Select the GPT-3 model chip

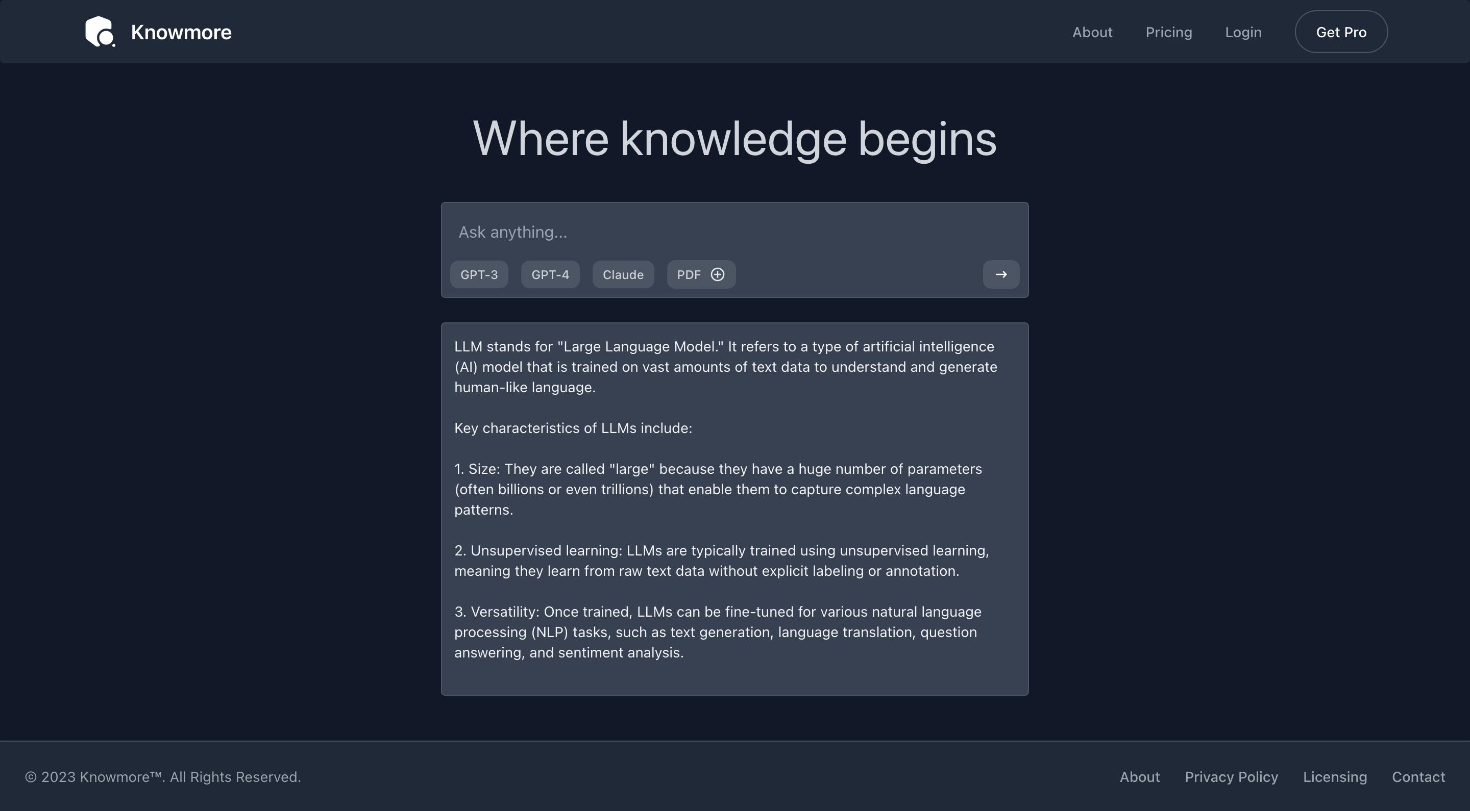(x=479, y=274)
